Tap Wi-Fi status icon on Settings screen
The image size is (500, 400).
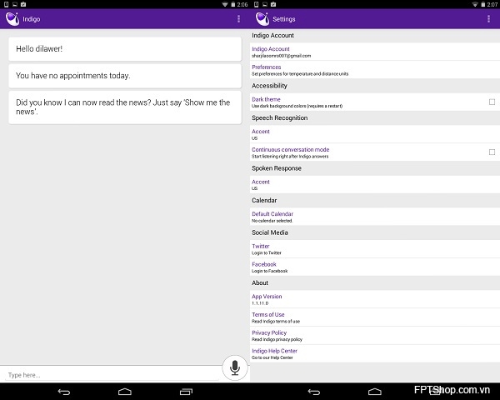[x=475, y=4]
